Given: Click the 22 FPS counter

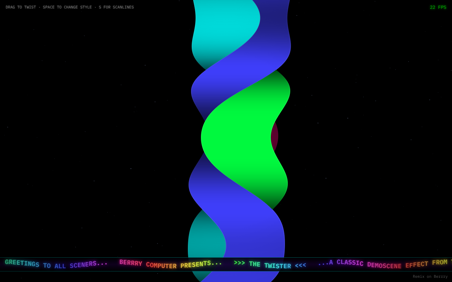Looking at the screenshot, I should [438, 7].
